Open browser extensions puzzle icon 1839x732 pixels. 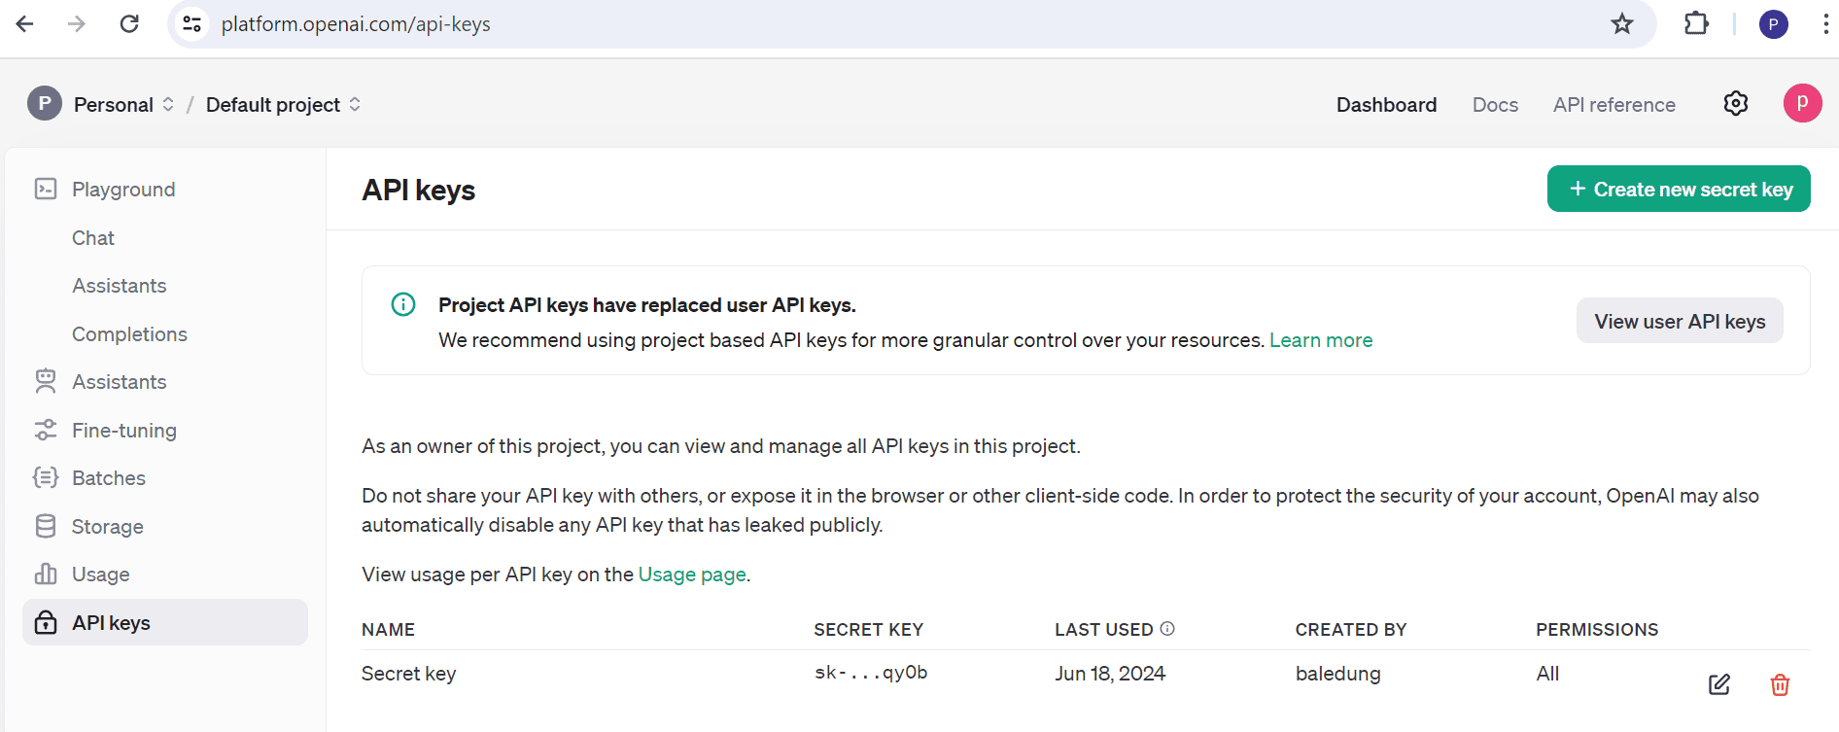click(1696, 24)
